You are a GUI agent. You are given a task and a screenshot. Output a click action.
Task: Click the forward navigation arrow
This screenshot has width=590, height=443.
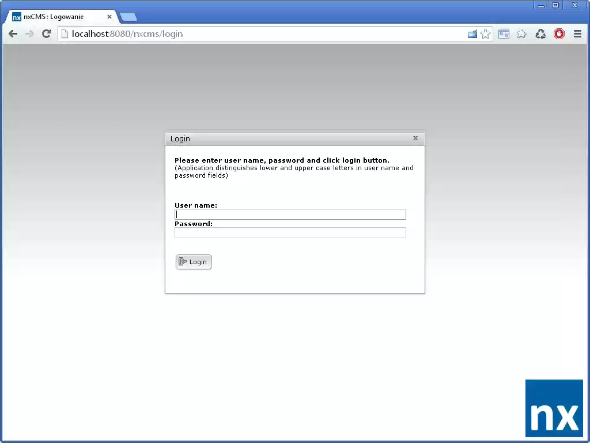pos(29,34)
